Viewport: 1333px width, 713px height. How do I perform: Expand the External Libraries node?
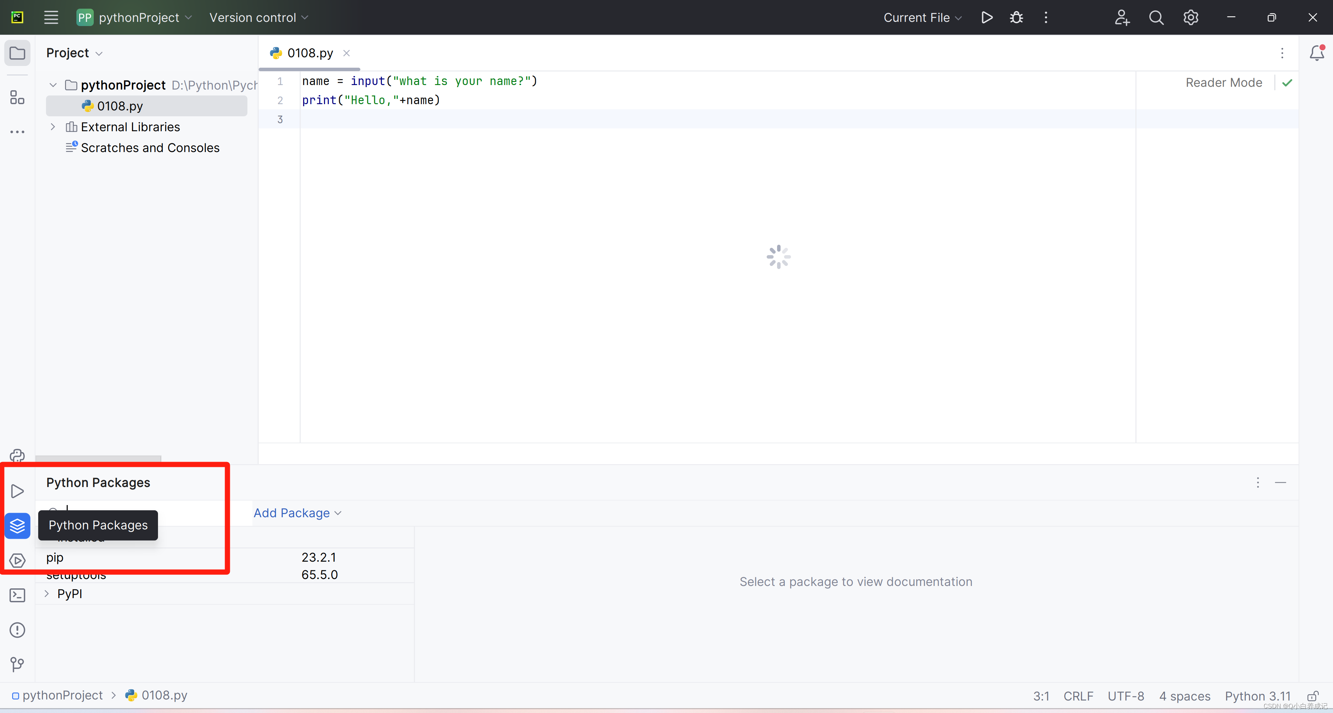click(52, 126)
